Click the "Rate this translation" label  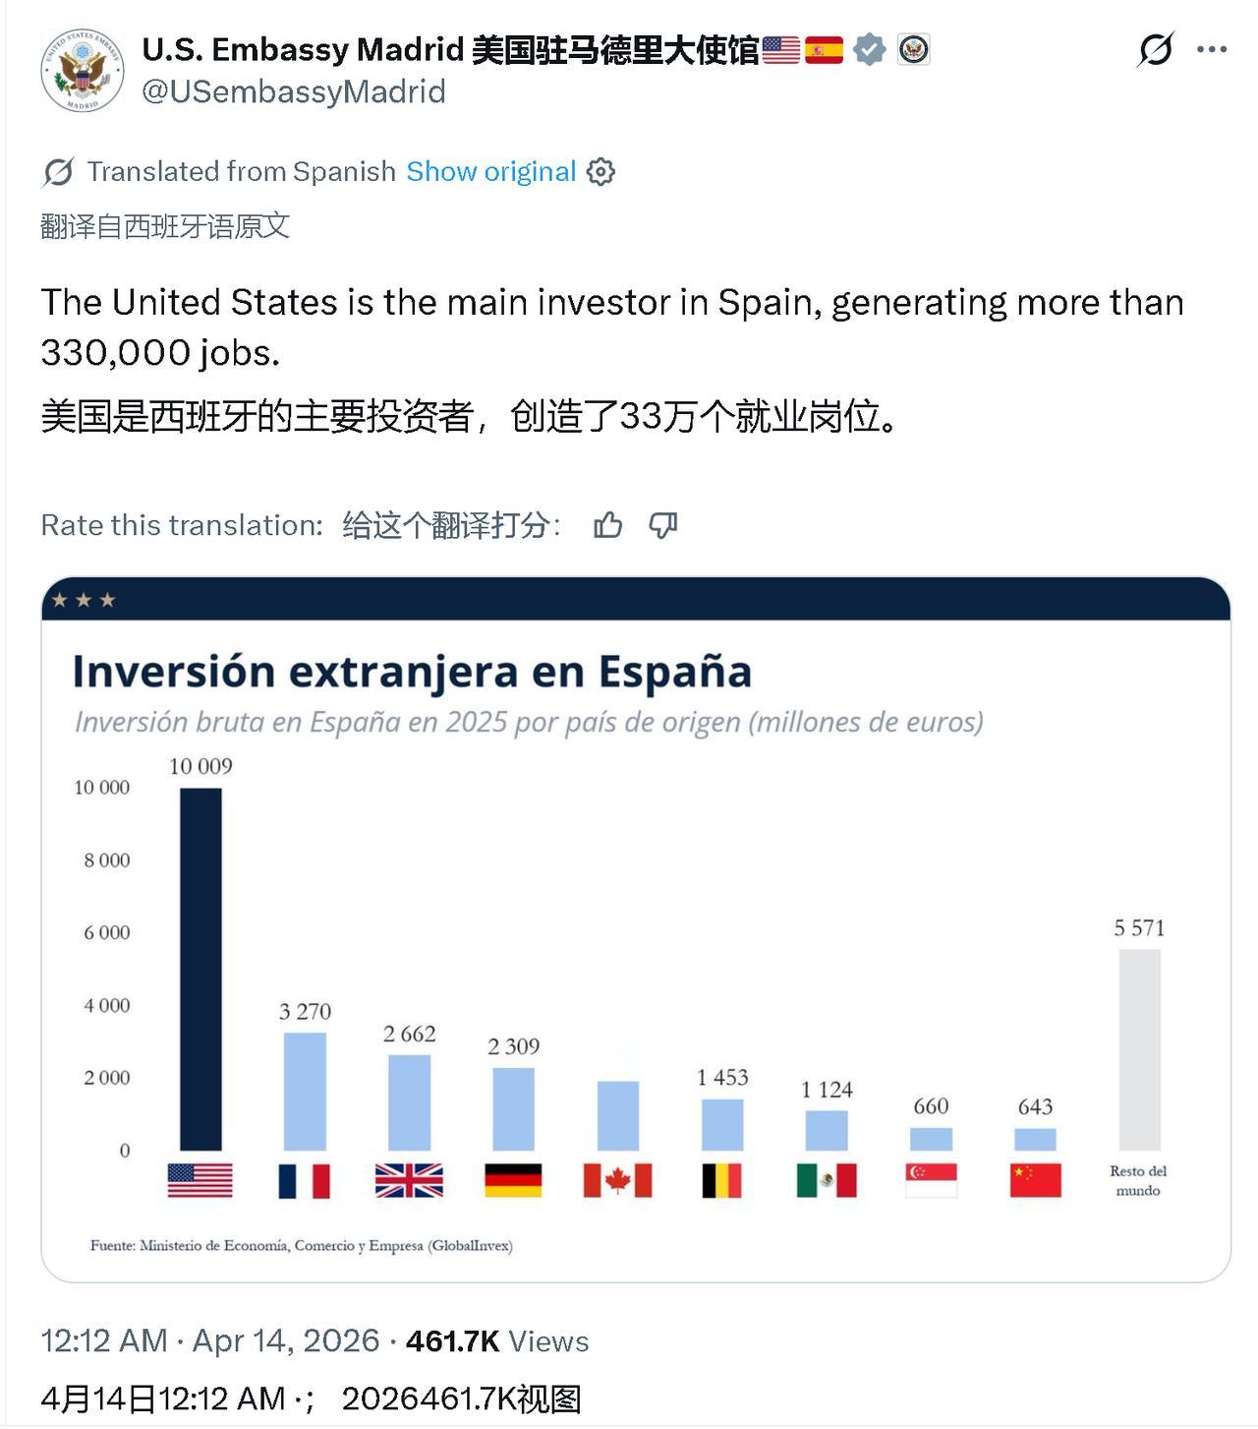pos(182,526)
